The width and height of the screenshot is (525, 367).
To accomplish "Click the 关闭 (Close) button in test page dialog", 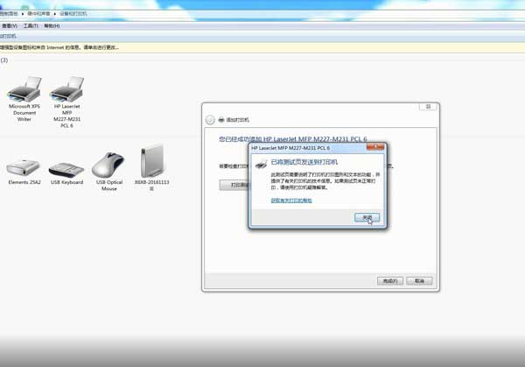I will (367, 217).
